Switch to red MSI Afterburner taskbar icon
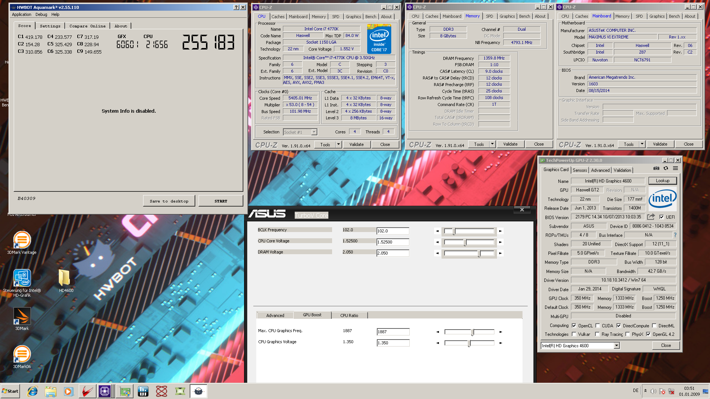Viewport: 710px width, 399px height. [87, 391]
